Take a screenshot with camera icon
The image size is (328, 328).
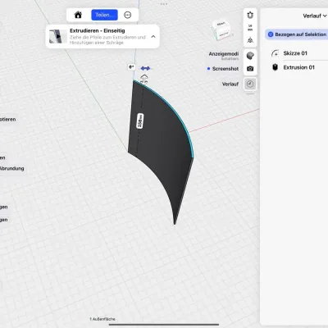click(x=250, y=69)
